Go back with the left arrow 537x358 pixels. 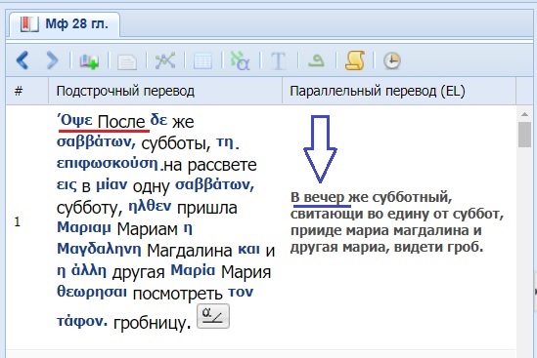(22, 60)
